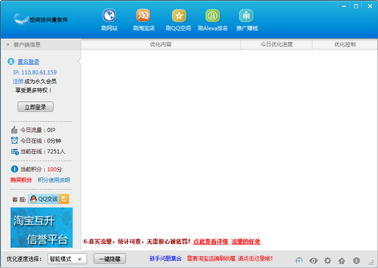Click the 今日优化进度 column header
This screenshot has height=268, width=378.
coord(277,45)
